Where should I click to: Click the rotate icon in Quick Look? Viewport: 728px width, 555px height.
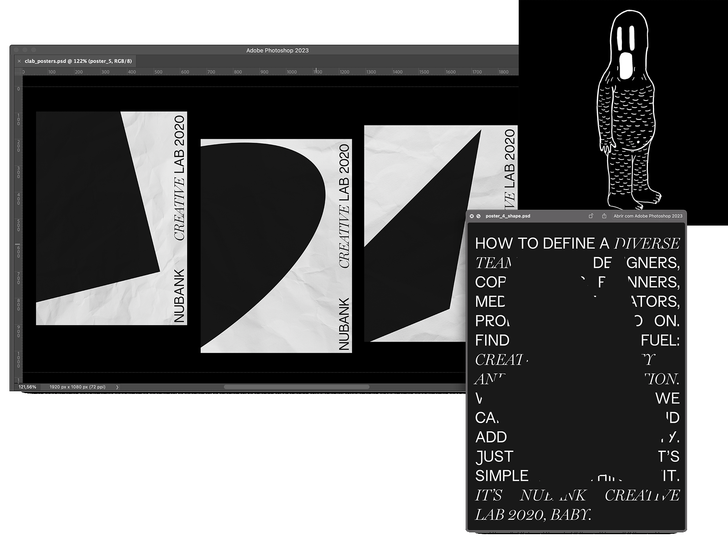coord(591,216)
